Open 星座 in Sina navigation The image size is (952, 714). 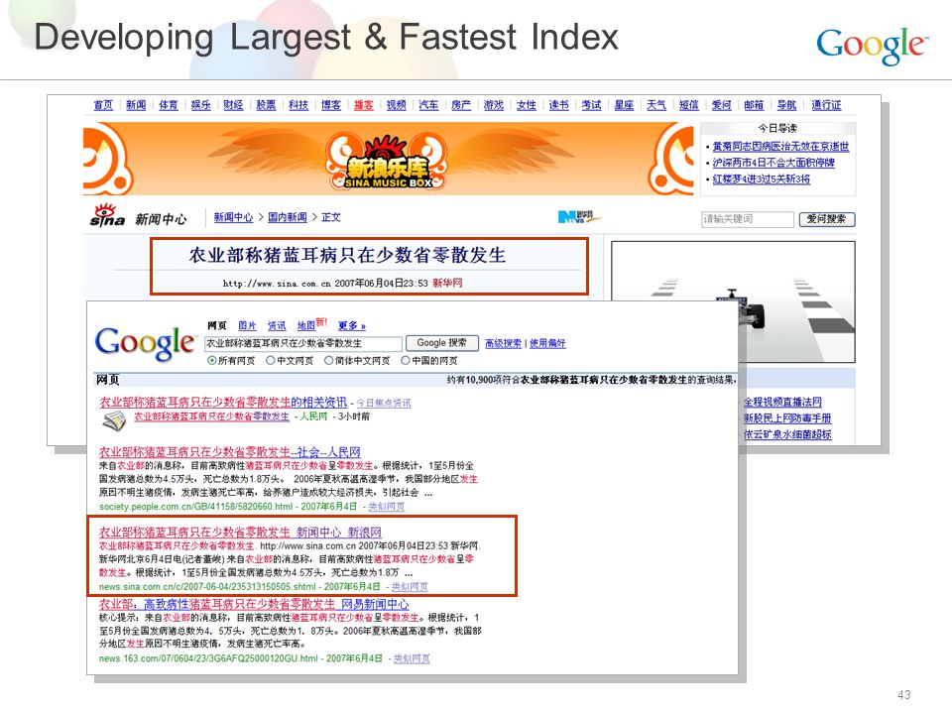click(x=624, y=105)
